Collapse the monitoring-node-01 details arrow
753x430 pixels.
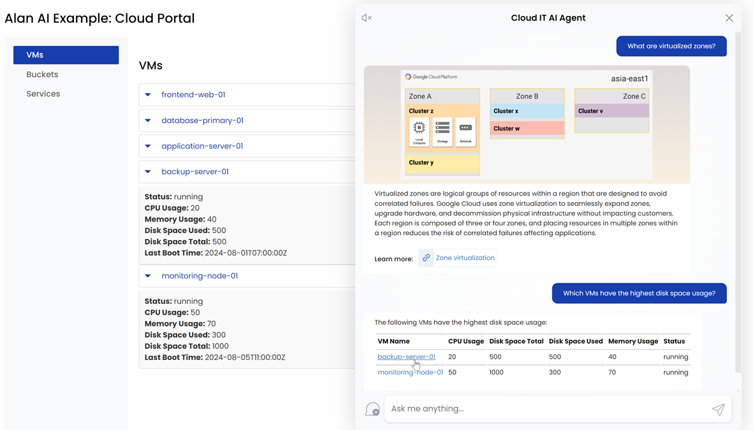[x=148, y=276]
